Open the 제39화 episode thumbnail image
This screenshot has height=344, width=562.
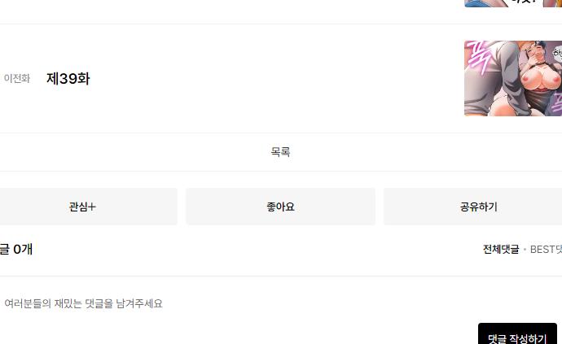coord(513,78)
